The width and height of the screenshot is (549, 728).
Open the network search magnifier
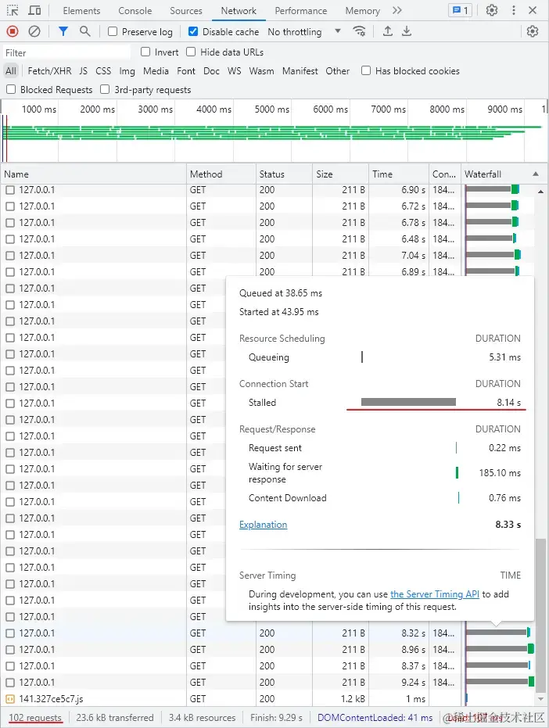click(84, 31)
